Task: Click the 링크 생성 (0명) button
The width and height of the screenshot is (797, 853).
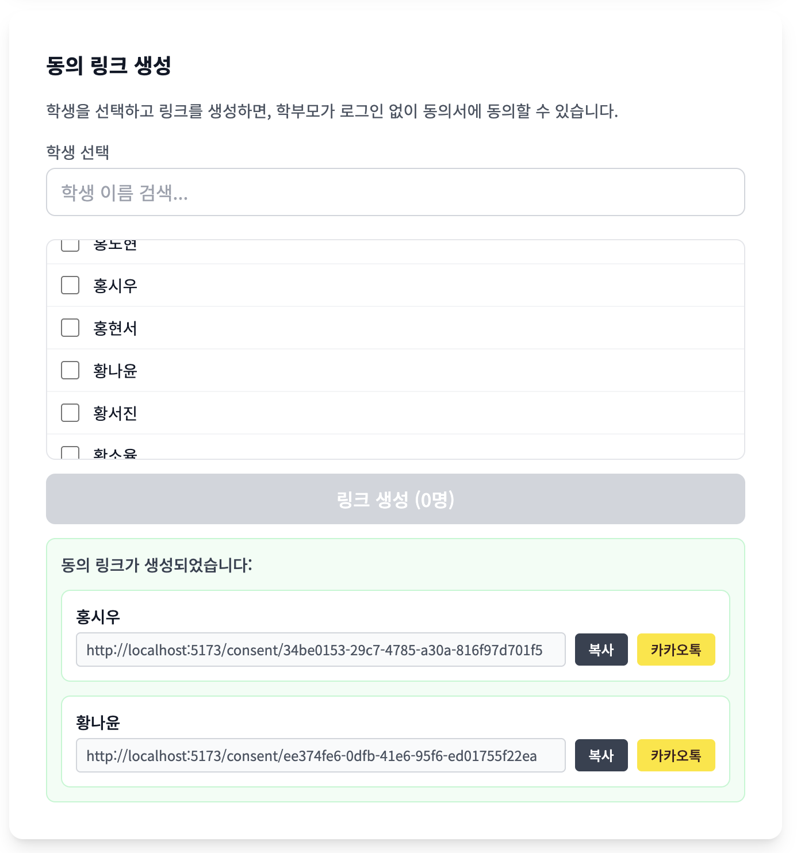Action: point(395,499)
